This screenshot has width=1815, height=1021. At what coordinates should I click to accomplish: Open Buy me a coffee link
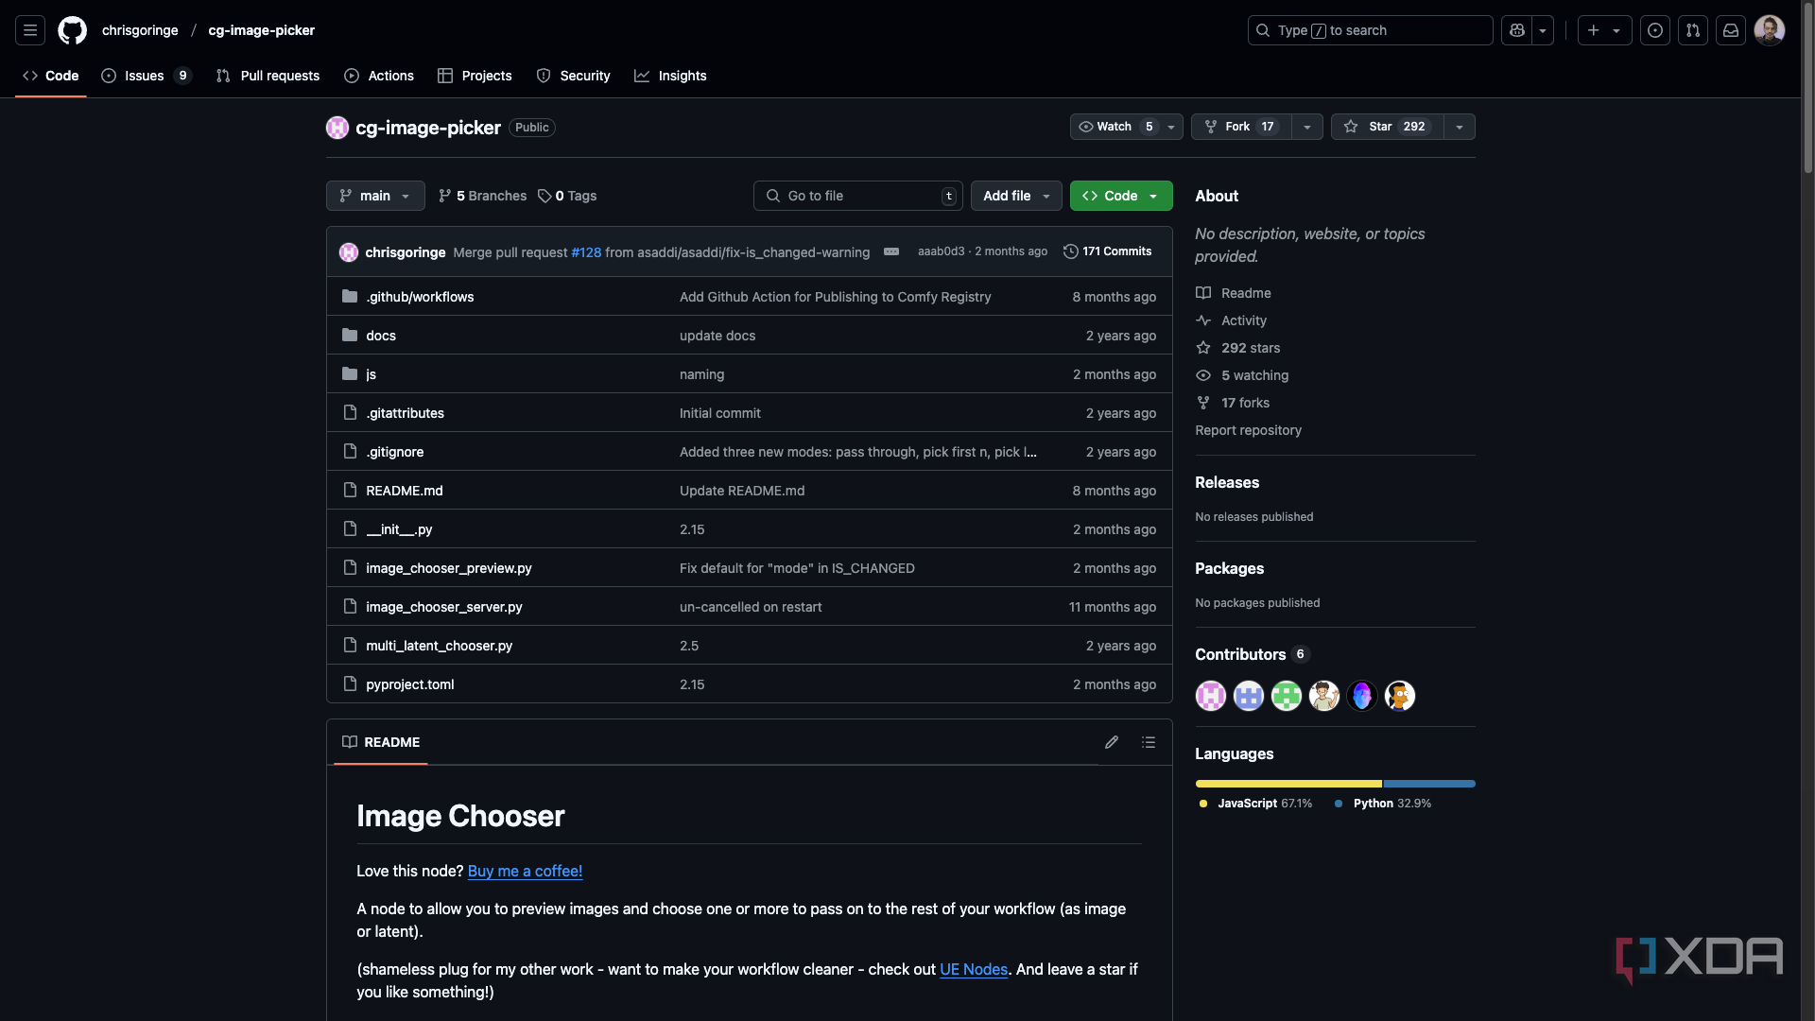525,871
